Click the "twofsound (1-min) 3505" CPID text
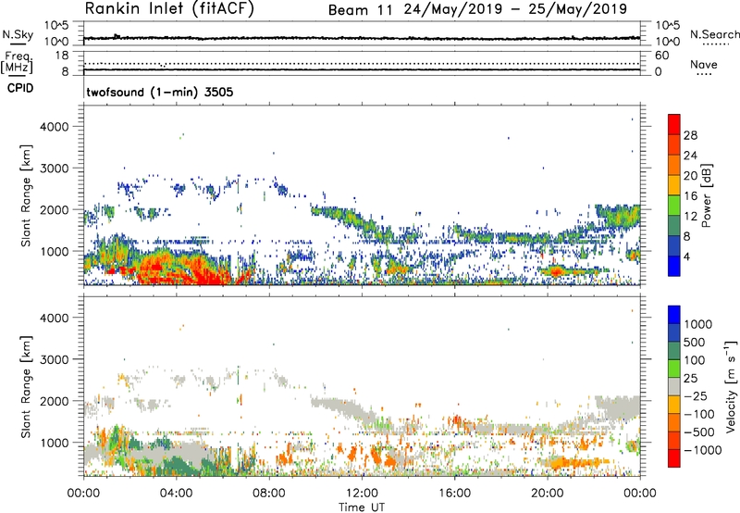 (x=160, y=92)
